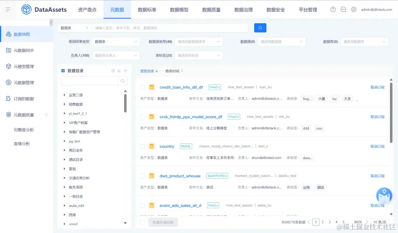The width and height of the screenshot is (398, 233).
Task: Open the hamburger menu icon
Action: coord(8,10)
